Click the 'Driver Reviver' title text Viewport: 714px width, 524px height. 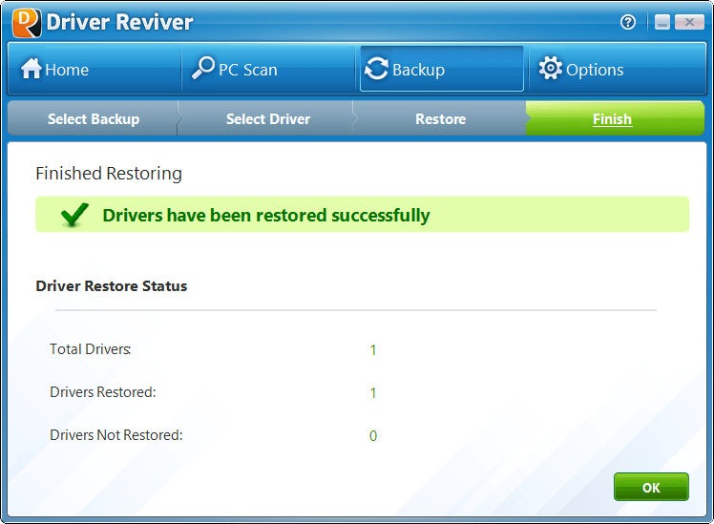(119, 22)
